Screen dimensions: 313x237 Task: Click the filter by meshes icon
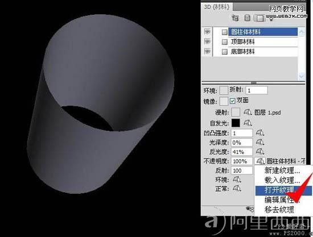tap(248, 18)
